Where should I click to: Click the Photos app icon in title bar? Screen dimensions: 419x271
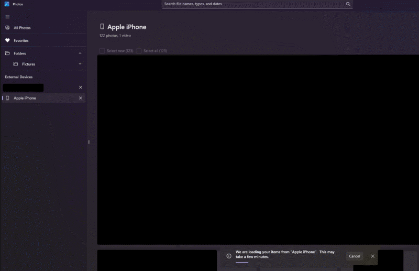pyautogui.click(x=7, y=4)
